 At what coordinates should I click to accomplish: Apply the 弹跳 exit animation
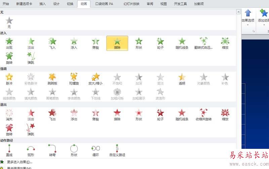click(31, 130)
